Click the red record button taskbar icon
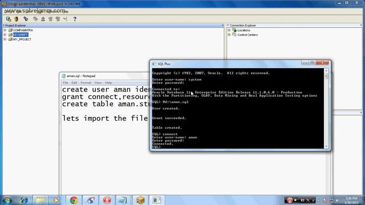The width and height of the screenshot is (365, 205). (x=107, y=200)
